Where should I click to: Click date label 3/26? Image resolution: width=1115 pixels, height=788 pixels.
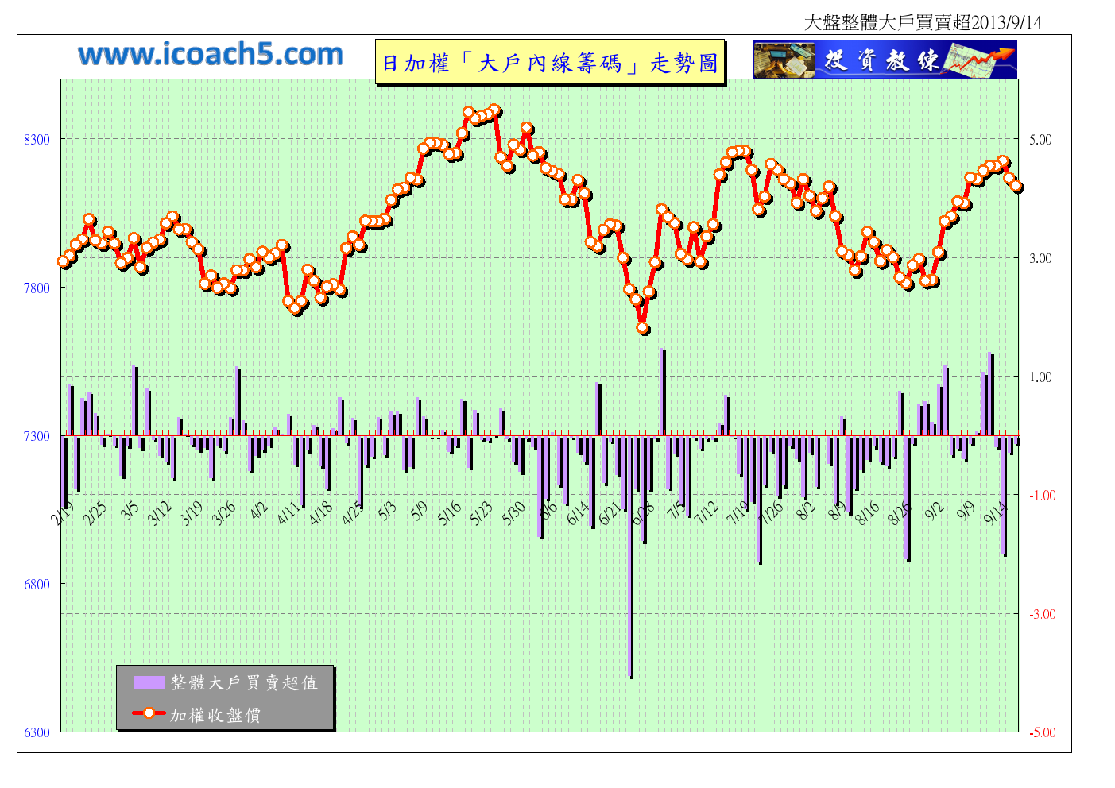pyautogui.click(x=223, y=512)
